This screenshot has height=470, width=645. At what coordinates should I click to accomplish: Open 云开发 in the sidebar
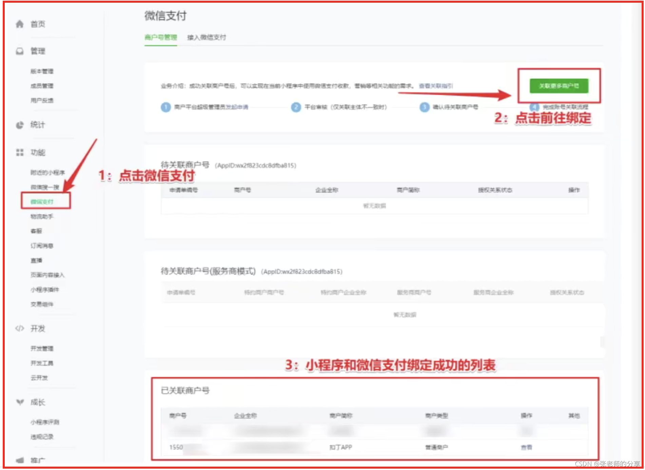39,378
